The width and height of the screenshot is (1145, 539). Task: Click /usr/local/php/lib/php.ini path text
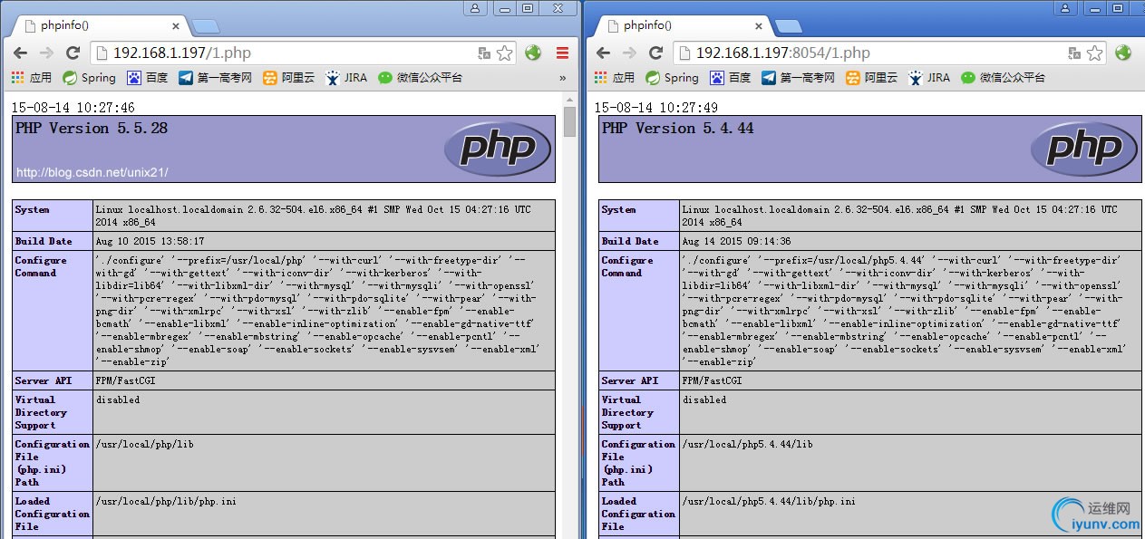point(166,501)
